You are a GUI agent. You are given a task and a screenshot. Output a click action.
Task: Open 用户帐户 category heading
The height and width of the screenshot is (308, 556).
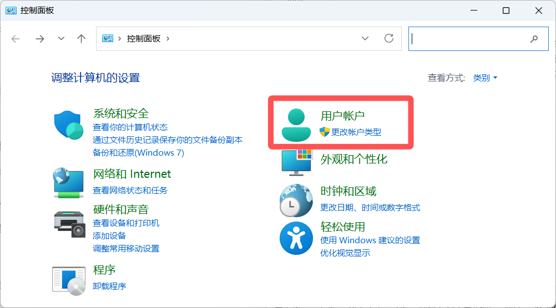[342, 116]
